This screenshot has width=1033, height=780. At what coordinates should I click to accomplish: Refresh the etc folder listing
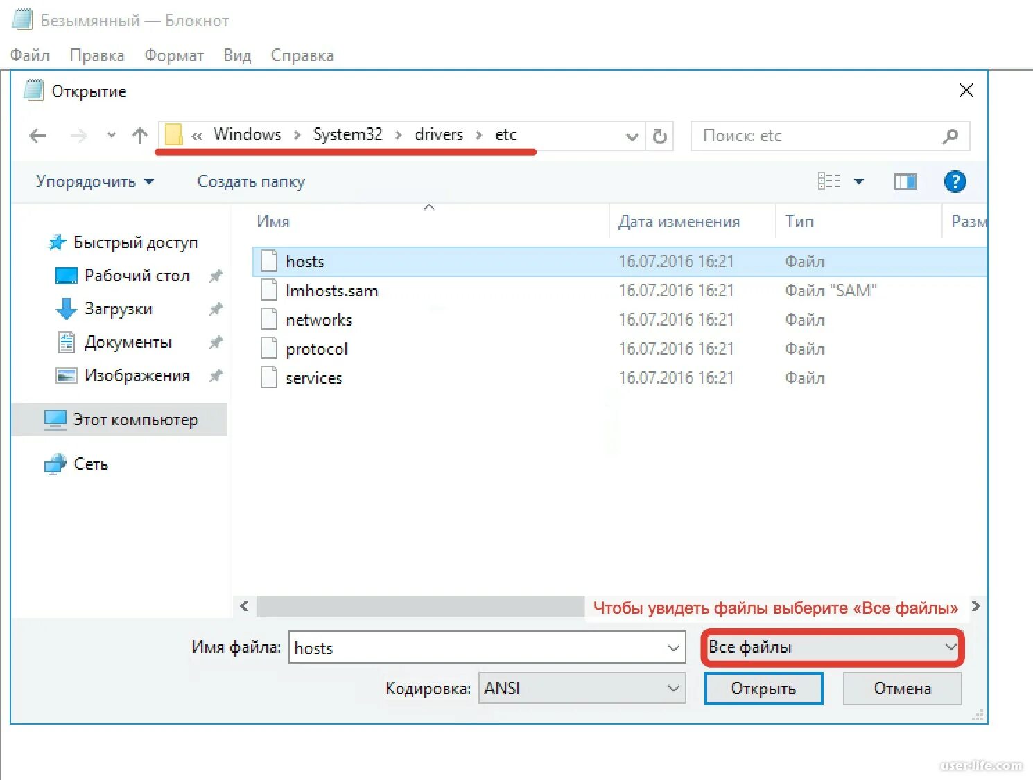click(x=660, y=136)
